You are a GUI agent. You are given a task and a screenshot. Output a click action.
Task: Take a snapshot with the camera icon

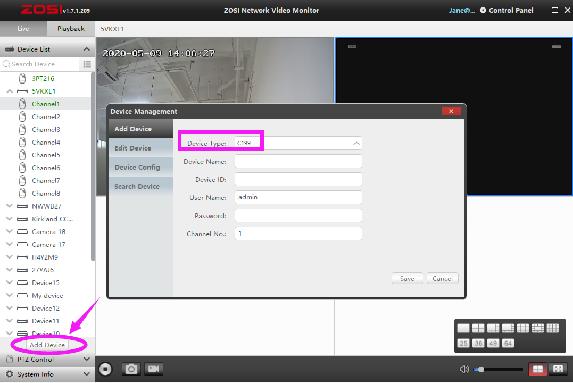[131, 369]
